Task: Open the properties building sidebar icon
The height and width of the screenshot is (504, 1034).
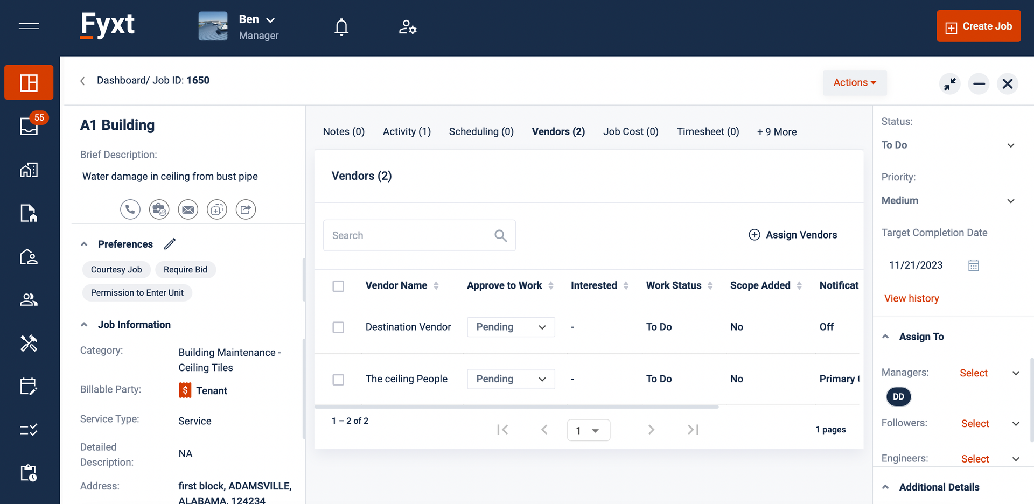Action: pyautogui.click(x=29, y=170)
